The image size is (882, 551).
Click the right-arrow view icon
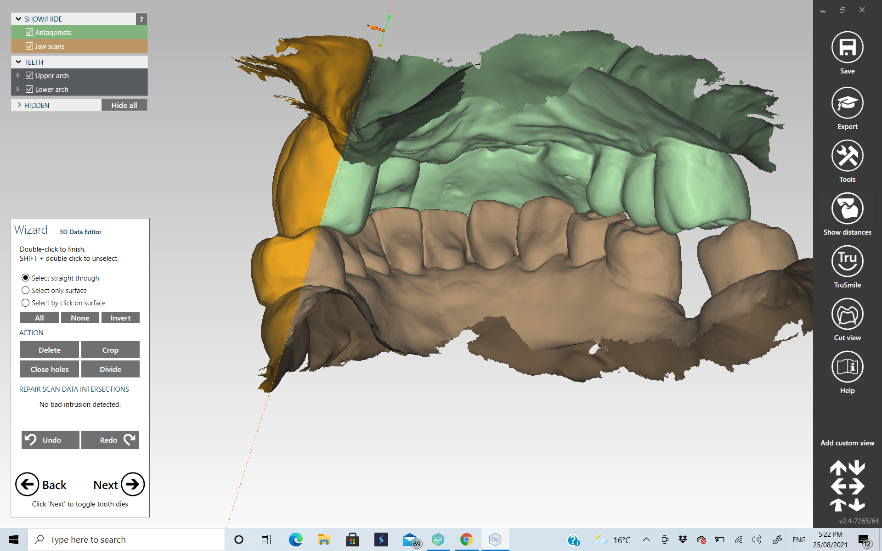857,486
